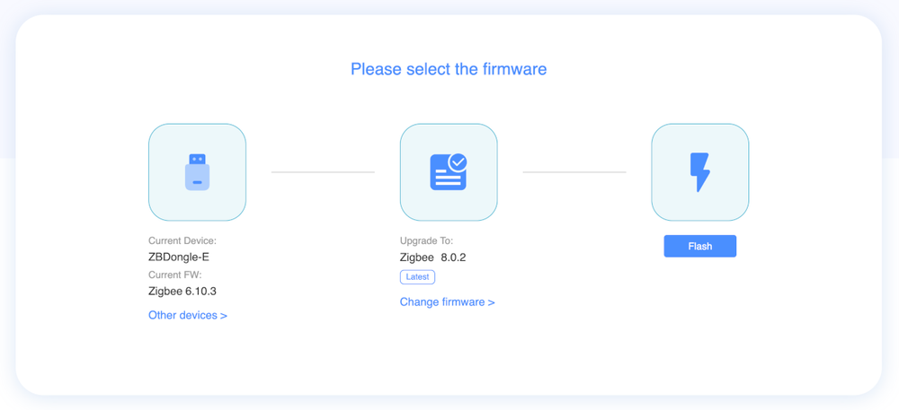Click the Latest version badge
The image size is (899, 410).
(417, 277)
